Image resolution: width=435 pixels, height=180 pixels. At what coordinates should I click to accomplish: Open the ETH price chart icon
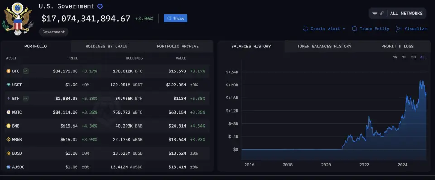[25, 98]
